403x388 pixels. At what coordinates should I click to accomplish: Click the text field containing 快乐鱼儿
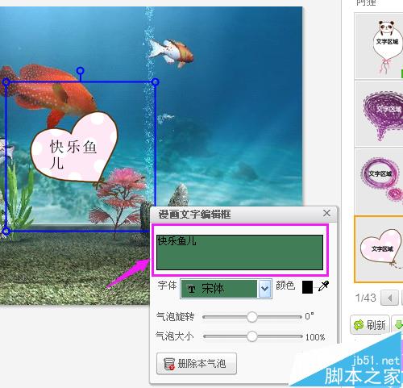[x=239, y=252]
